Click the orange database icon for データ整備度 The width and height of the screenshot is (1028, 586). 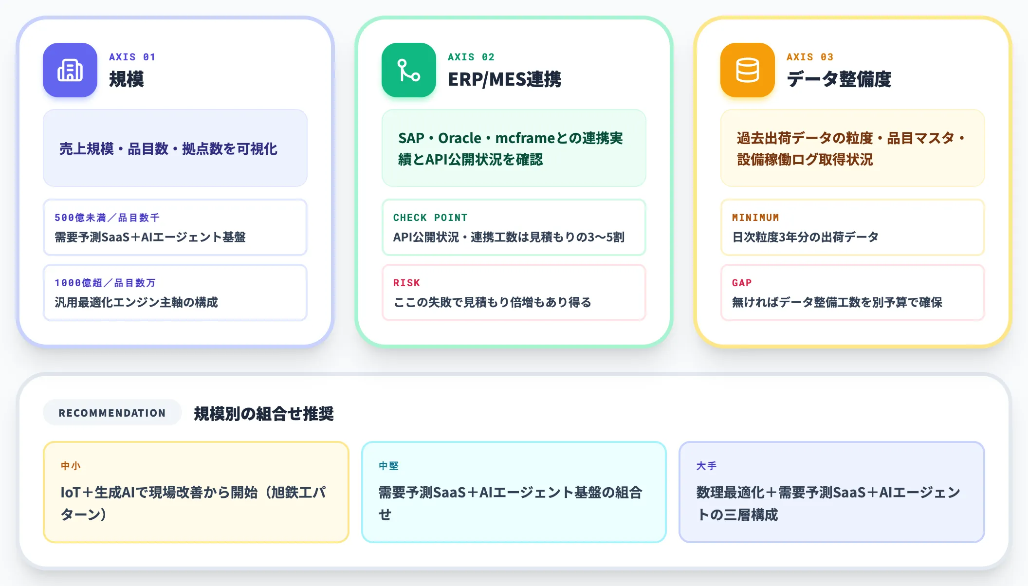pyautogui.click(x=748, y=70)
